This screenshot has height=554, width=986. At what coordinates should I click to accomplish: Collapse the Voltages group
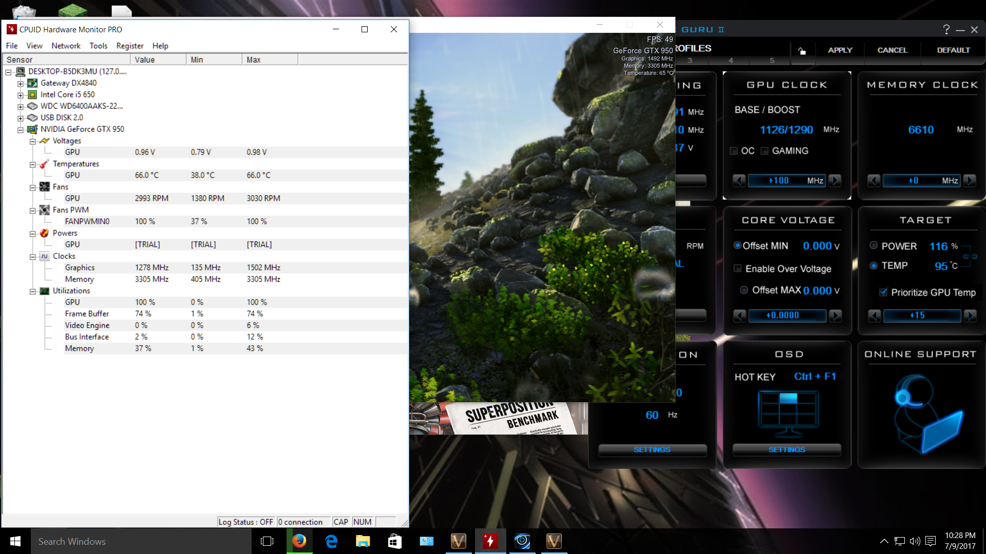click(32, 141)
